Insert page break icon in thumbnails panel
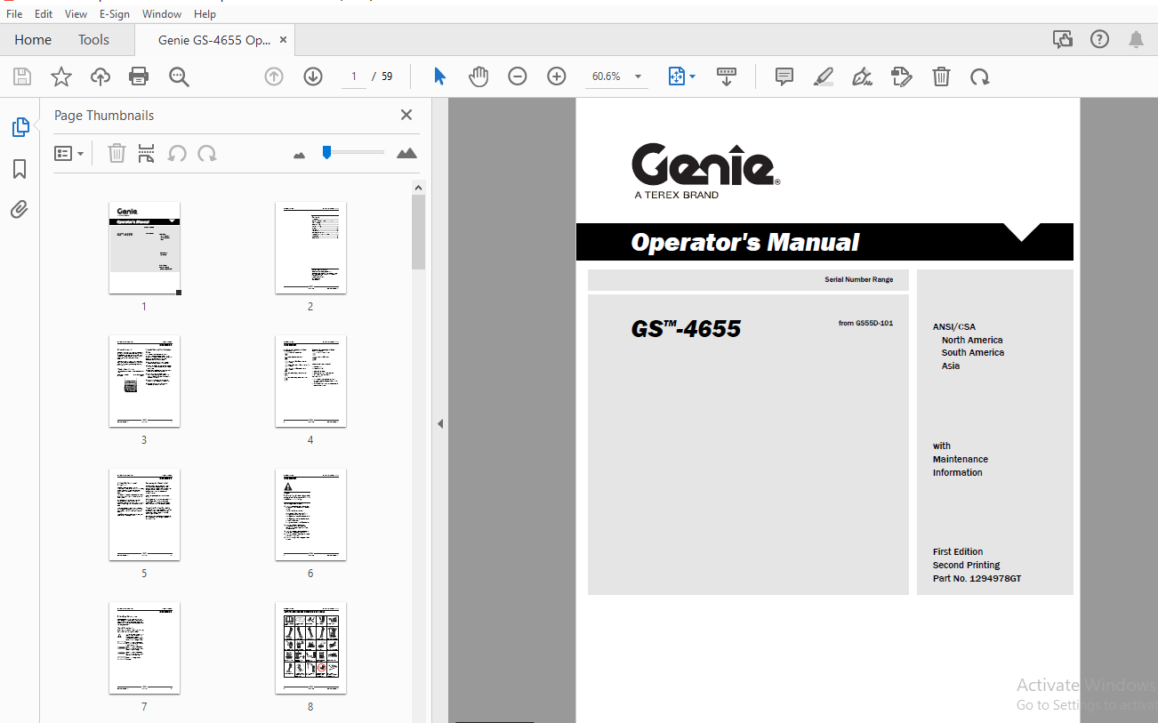Image resolution: width=1158 pixels, height=723 pixels. 147,154
